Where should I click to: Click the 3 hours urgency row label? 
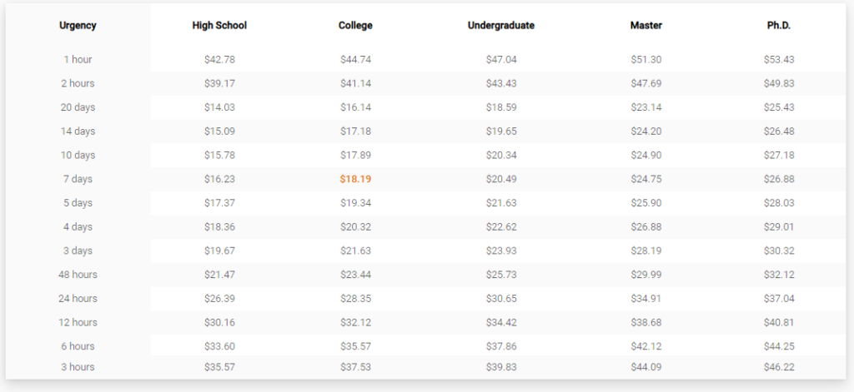tap(78, 367)
